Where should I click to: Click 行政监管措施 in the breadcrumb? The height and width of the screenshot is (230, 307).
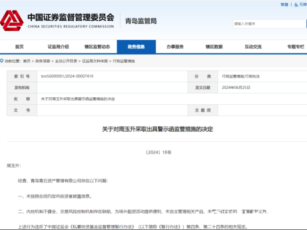point(123,61)
